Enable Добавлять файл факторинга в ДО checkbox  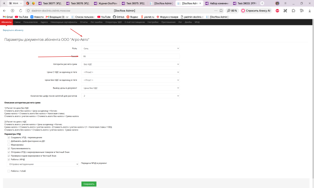click(9, 141)
